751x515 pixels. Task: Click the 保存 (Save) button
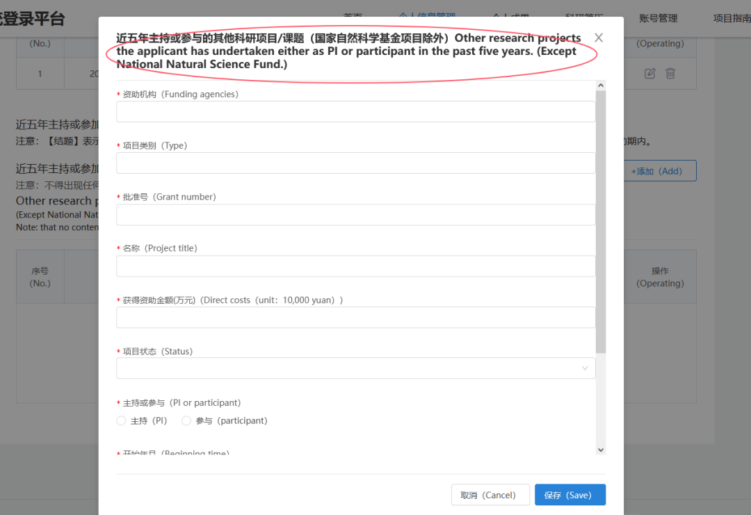pyautogui.click(x=570, y=495)
